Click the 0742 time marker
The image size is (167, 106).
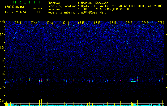pyautogui.click(x=34, y=23)
